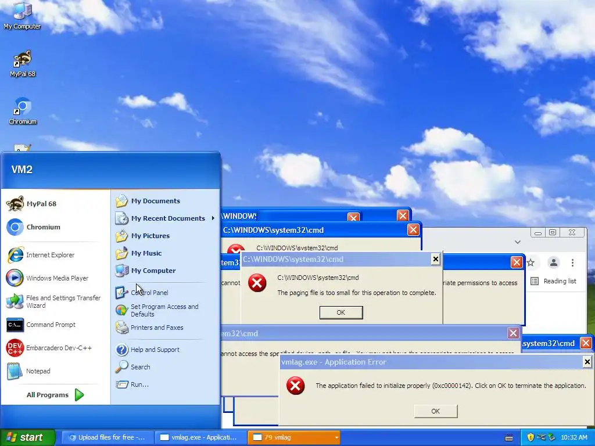The width and height of the screenshot is (595, 446).
Task: Click the Notepad icon
Action: [x=15, y=371]
